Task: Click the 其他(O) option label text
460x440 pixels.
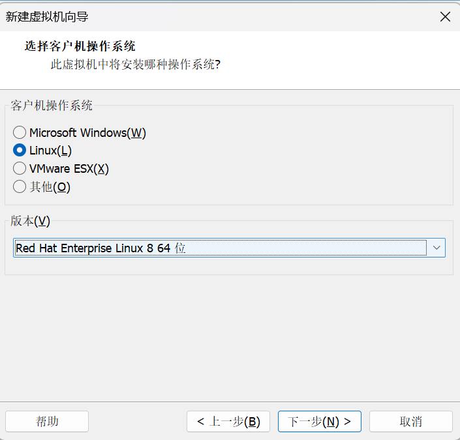Action: 50,187
